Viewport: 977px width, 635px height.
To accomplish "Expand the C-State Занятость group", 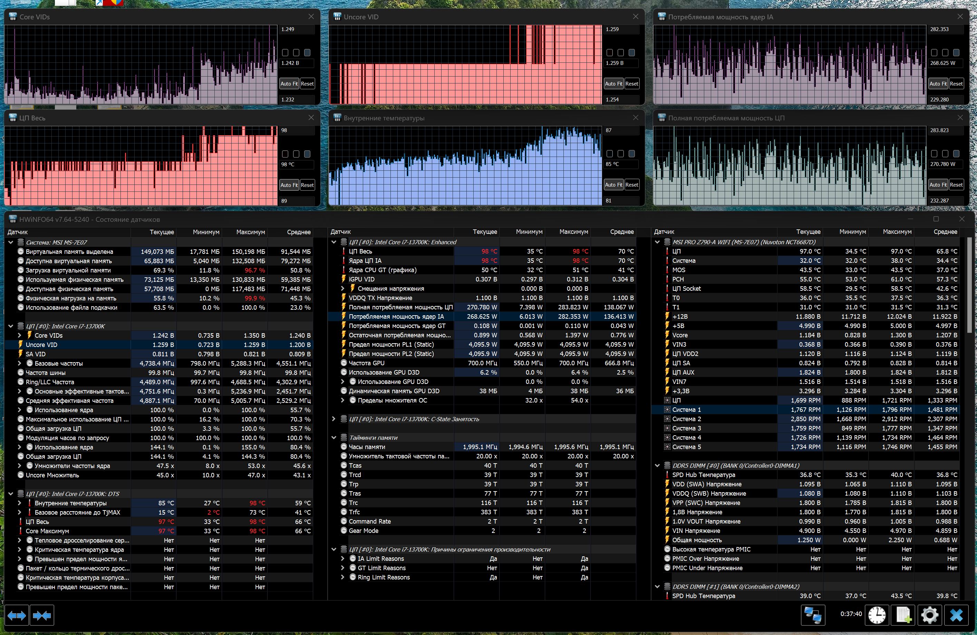I will (x=334, y=419).
